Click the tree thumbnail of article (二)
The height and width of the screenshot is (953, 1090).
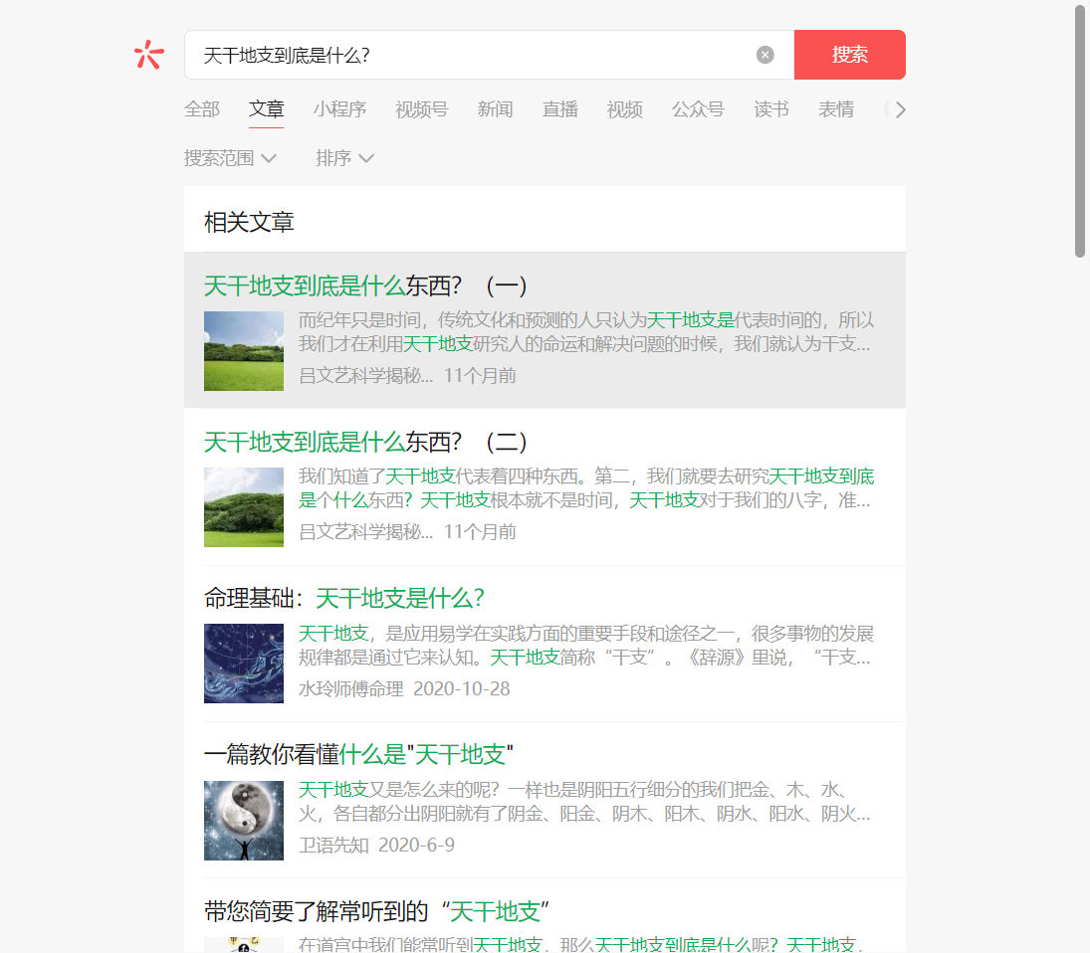pos(243,507)
